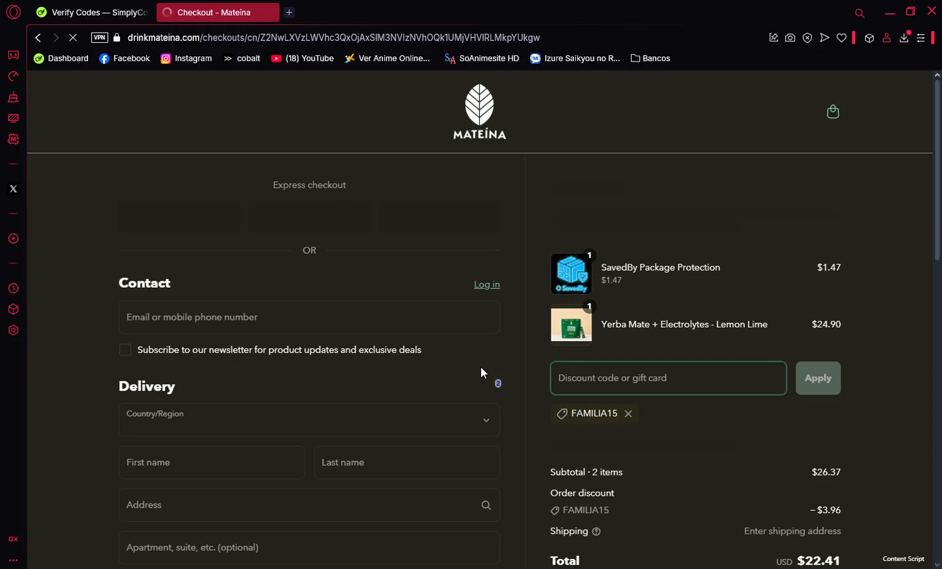Click the cube extensions icon in toolbar

869,38
